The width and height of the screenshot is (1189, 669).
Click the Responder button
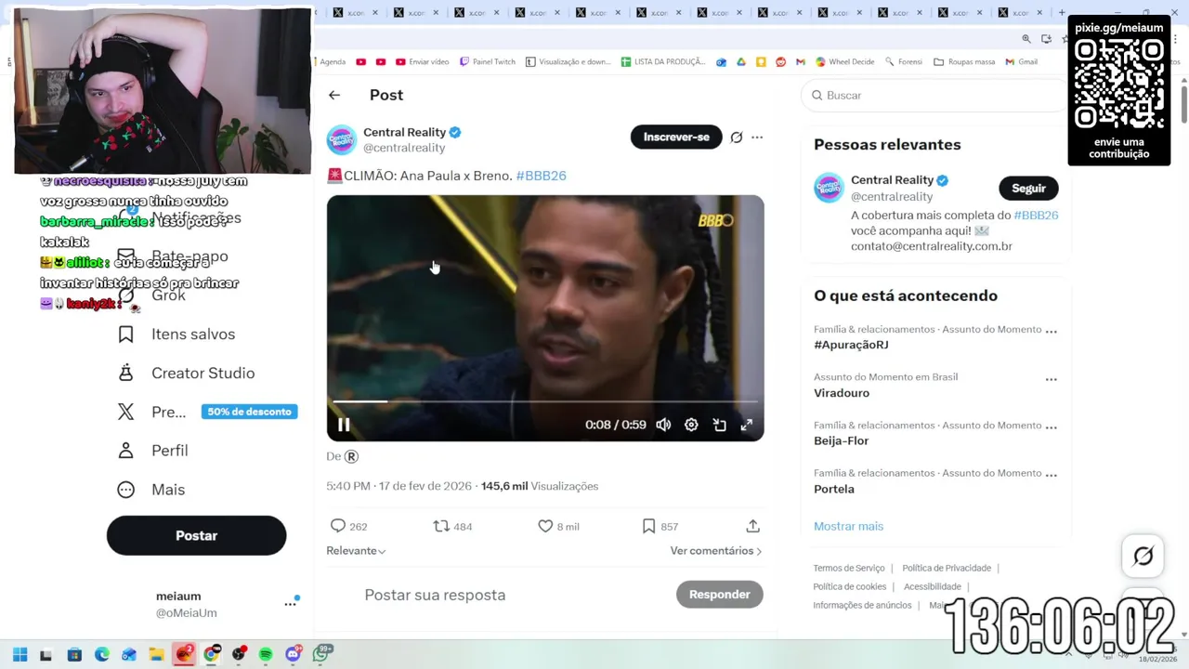[x=719, y=595]
